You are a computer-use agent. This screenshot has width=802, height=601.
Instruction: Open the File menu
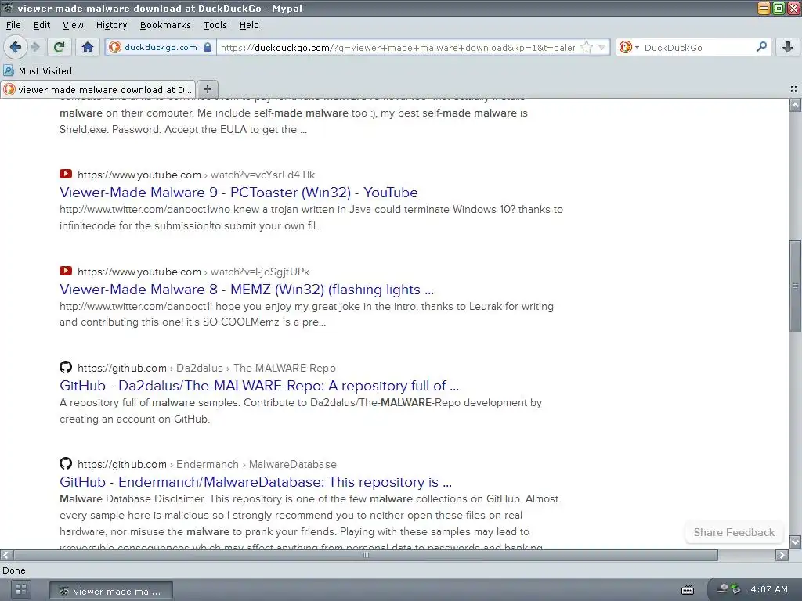tap(13, 25)
